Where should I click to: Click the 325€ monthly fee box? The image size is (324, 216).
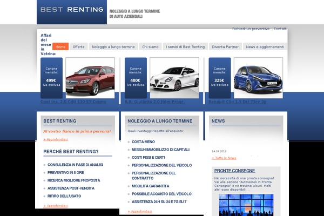[220, 78]
